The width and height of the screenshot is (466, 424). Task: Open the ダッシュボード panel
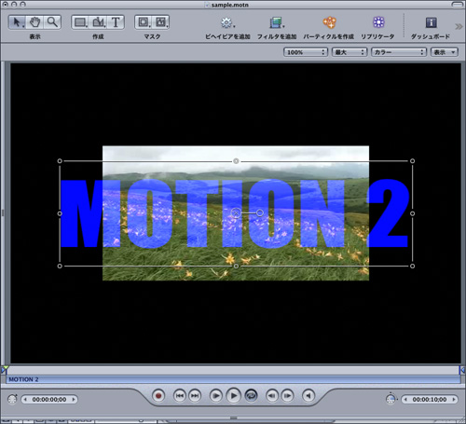coord(431,22)
